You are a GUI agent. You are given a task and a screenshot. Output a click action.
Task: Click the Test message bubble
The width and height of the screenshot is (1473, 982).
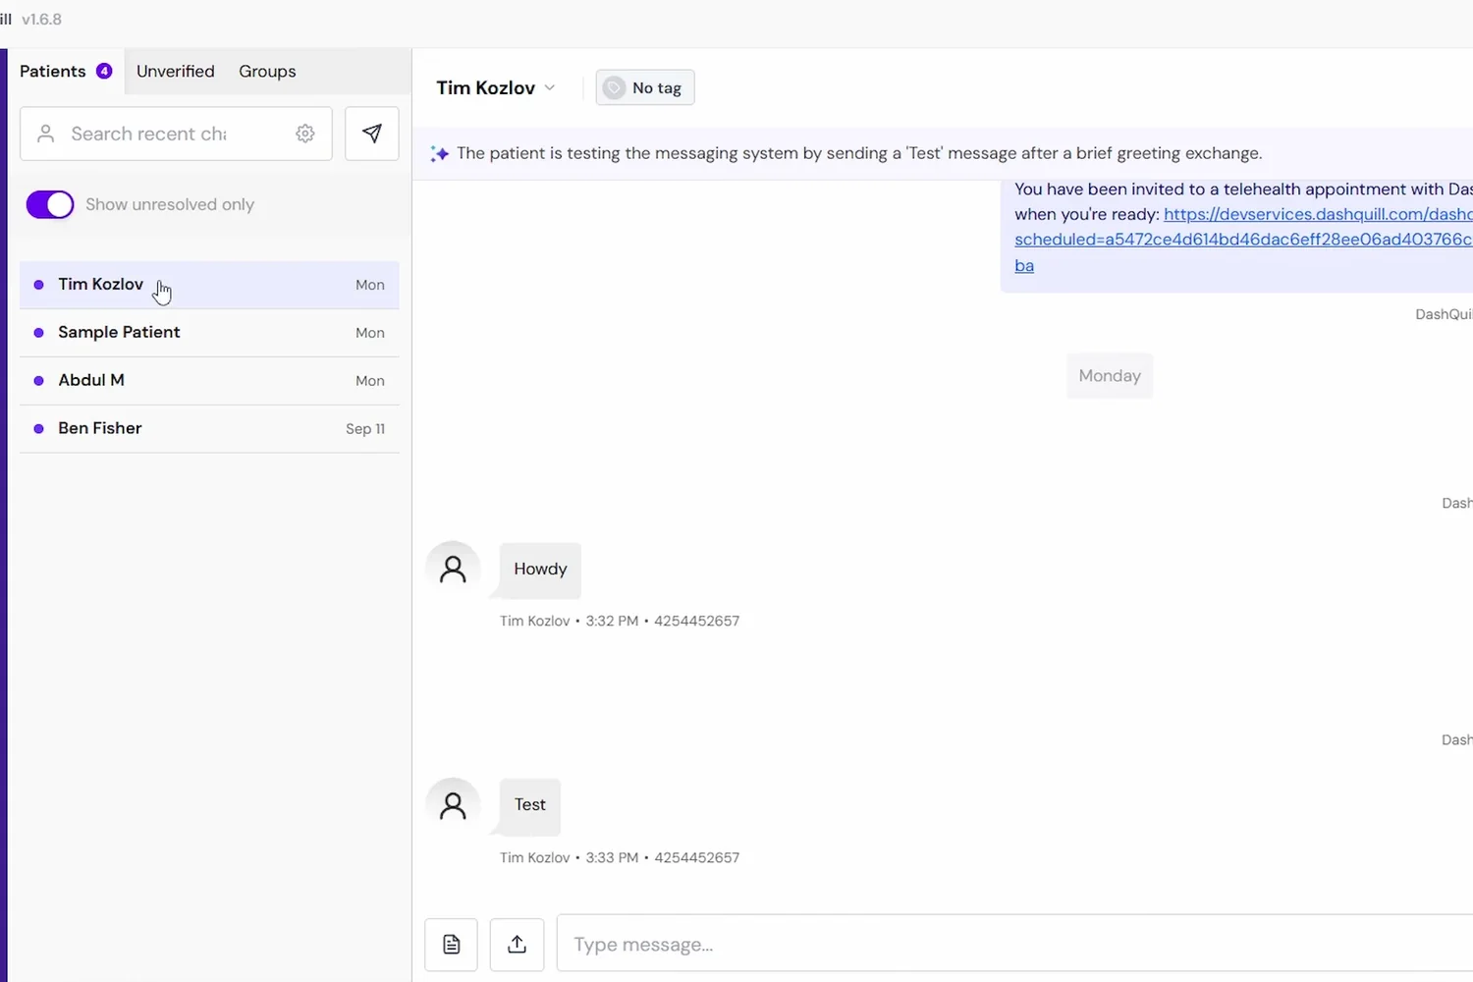pyautogui.click(x=530, y=805)
